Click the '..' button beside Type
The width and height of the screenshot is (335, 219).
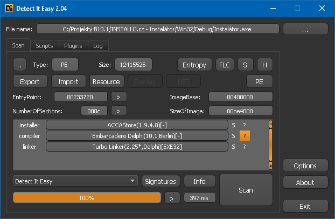[19, 65]
